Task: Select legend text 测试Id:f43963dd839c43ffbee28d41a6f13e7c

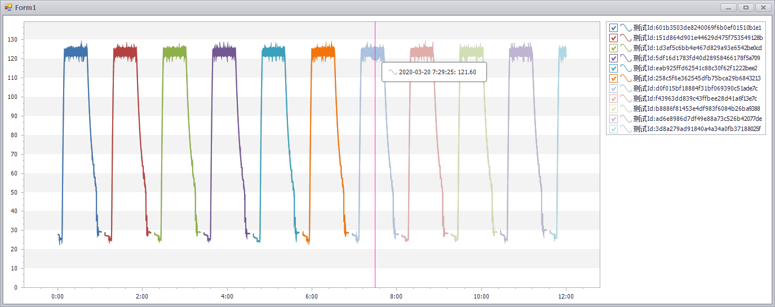Action: pyautogui.click(x=696, y=98)
